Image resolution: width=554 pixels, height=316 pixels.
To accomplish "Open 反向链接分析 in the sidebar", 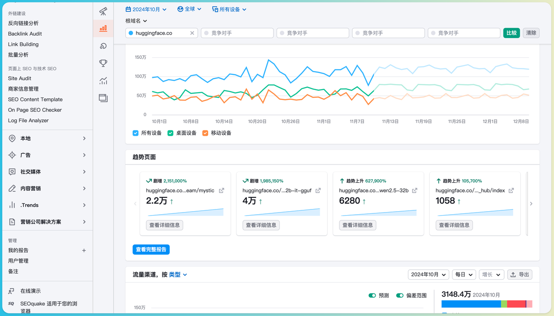I will pos(23,23).
